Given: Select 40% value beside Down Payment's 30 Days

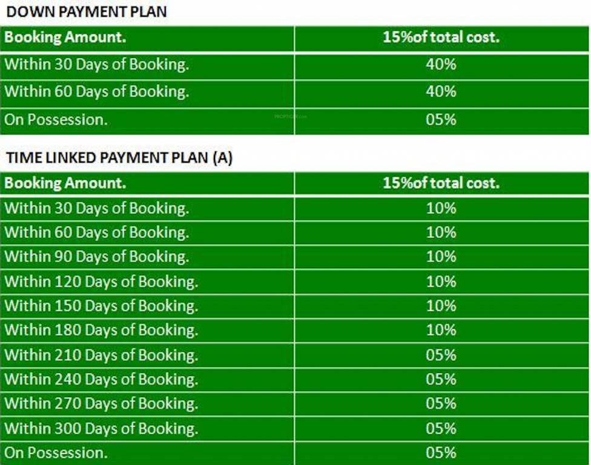Looking at the screenshot, I should (441, 65).
